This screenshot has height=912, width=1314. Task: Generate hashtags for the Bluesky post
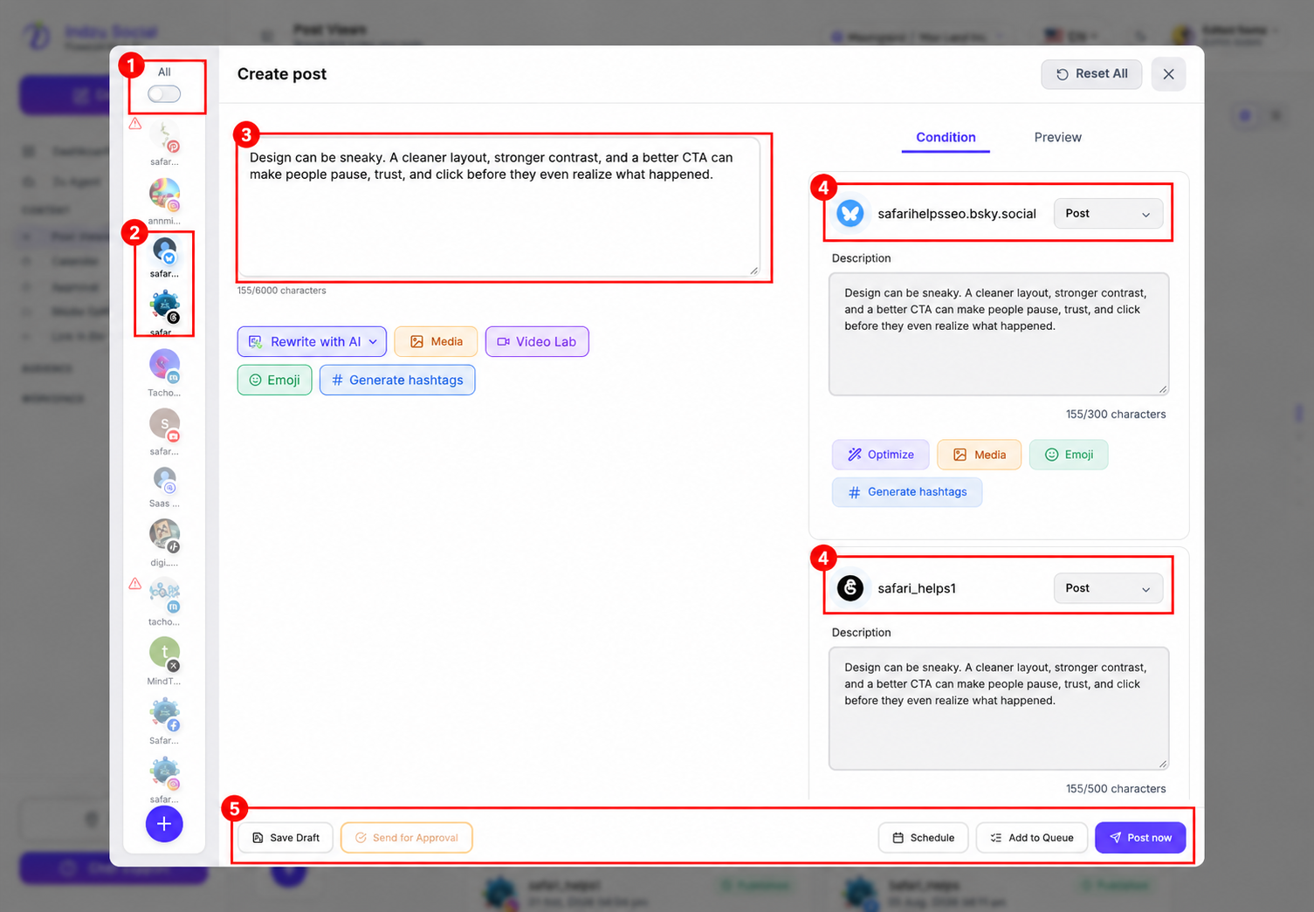pyautogui.click(x=907, y=492)
